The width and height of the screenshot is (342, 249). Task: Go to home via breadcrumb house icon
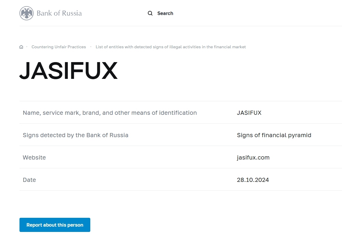point(21,47)
